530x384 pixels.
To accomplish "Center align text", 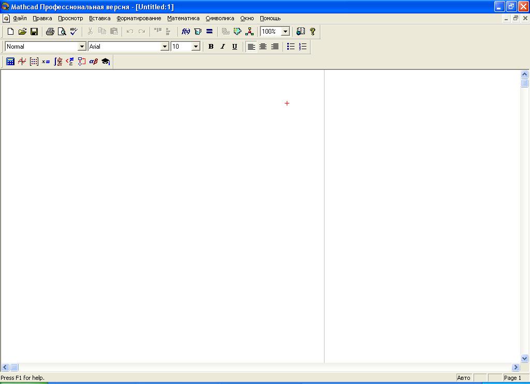I will 263,47.
